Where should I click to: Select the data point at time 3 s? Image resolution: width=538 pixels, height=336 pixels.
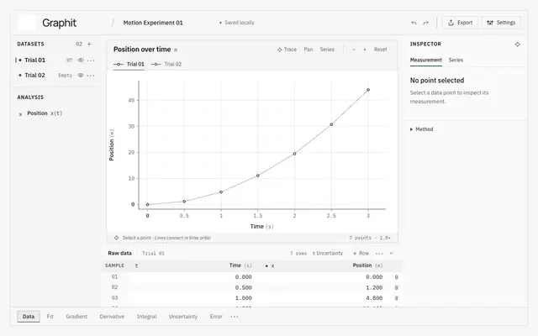tap(368, 90)
